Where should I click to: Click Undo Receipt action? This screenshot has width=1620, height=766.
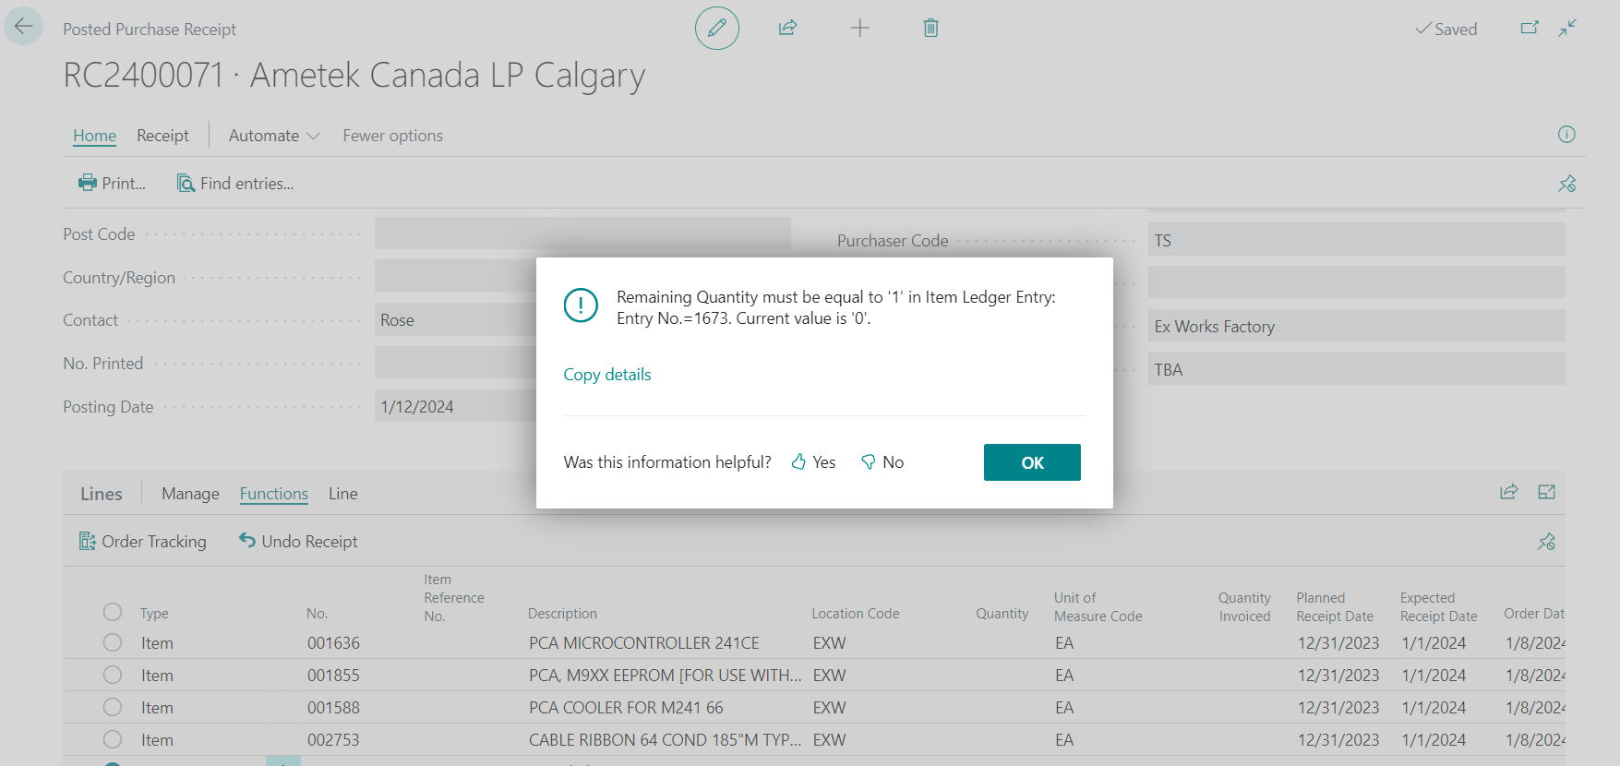pos(298,542)
